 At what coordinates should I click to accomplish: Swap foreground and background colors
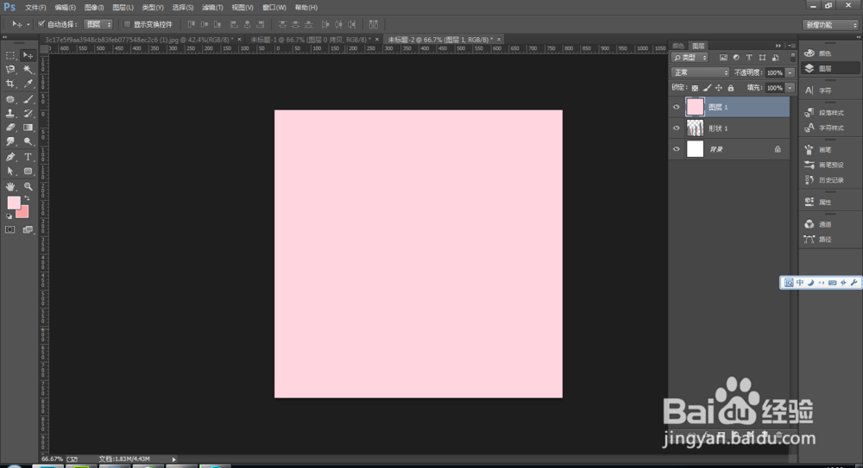[x=27, y=198]
